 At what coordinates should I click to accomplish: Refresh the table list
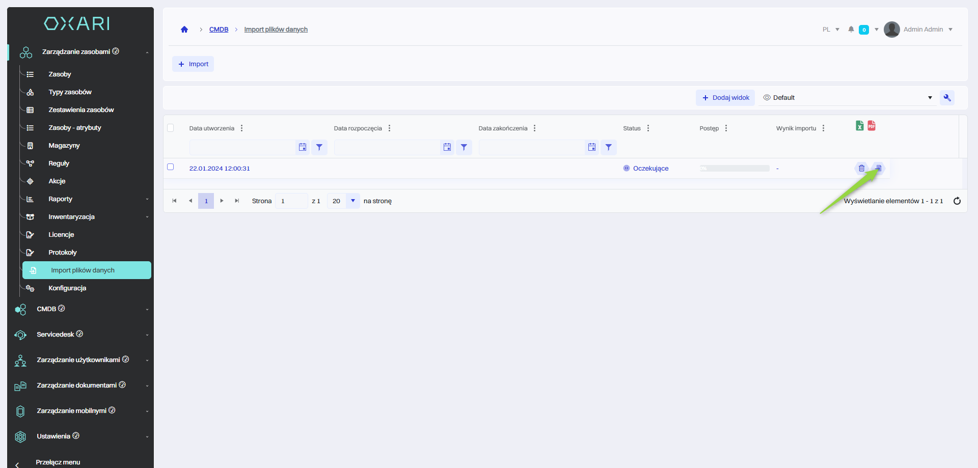coord(957,201)
